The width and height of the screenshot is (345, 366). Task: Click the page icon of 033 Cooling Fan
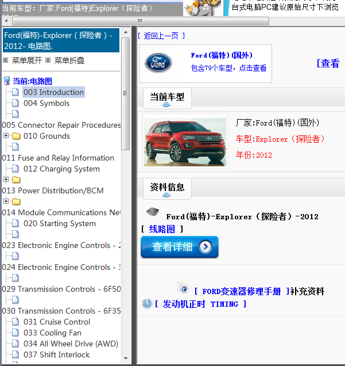click(15, 333)
